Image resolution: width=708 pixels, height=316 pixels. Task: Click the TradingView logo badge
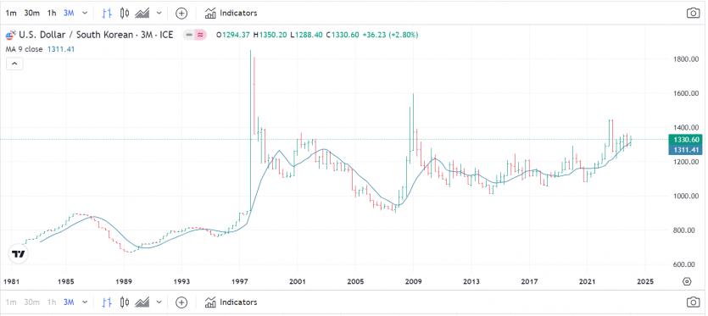pos(19,254)
